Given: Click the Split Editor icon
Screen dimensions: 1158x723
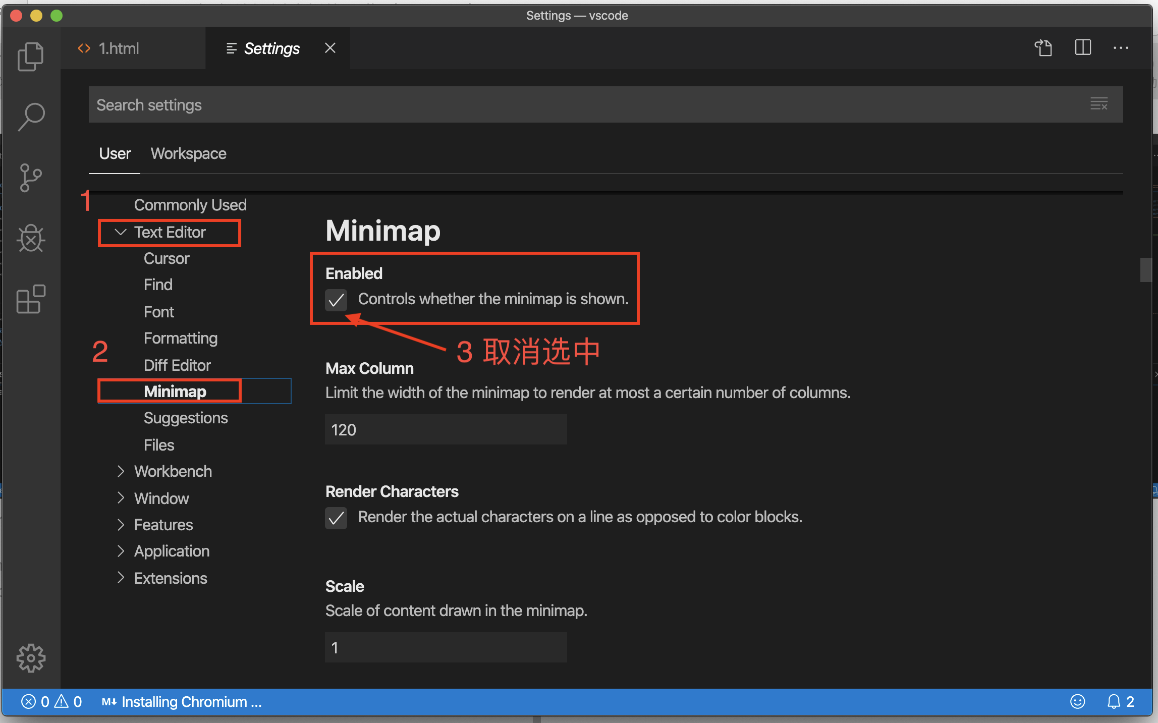Looking at the screenshot, I should 1083,48.
